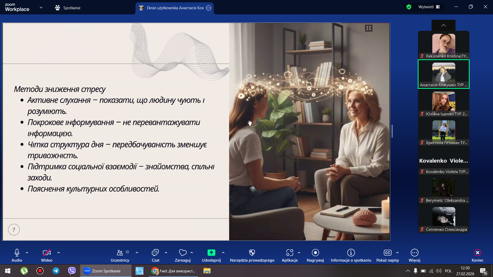Toggle the Audio microphone mute
Screen dimensions: 493x277
tap(17, 255)
